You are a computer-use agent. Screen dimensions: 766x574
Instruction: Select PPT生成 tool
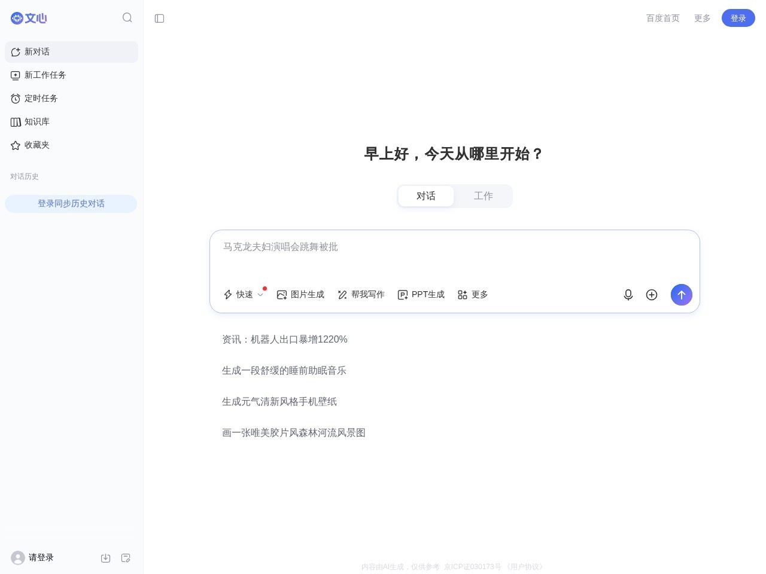click(421, 295)
